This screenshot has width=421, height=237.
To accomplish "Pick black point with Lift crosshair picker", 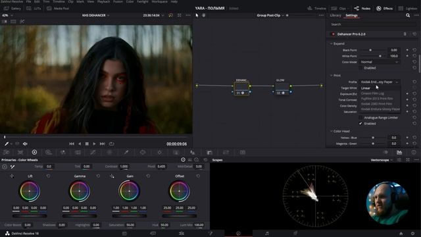I will tap(12, 176).
